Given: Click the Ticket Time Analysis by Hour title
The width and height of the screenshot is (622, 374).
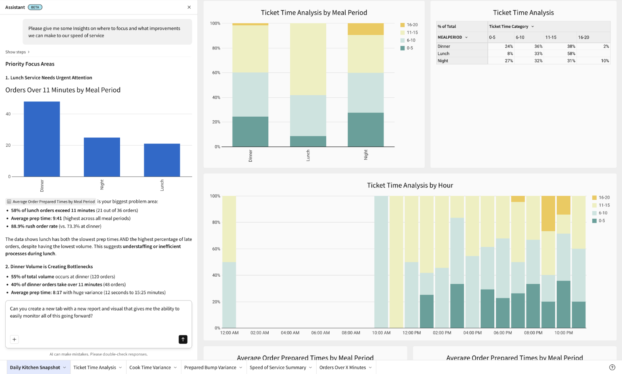Looking at the screenshot, I should [x=410, y=185].
